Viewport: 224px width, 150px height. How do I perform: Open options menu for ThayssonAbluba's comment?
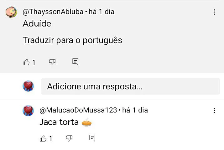[214, 12]
